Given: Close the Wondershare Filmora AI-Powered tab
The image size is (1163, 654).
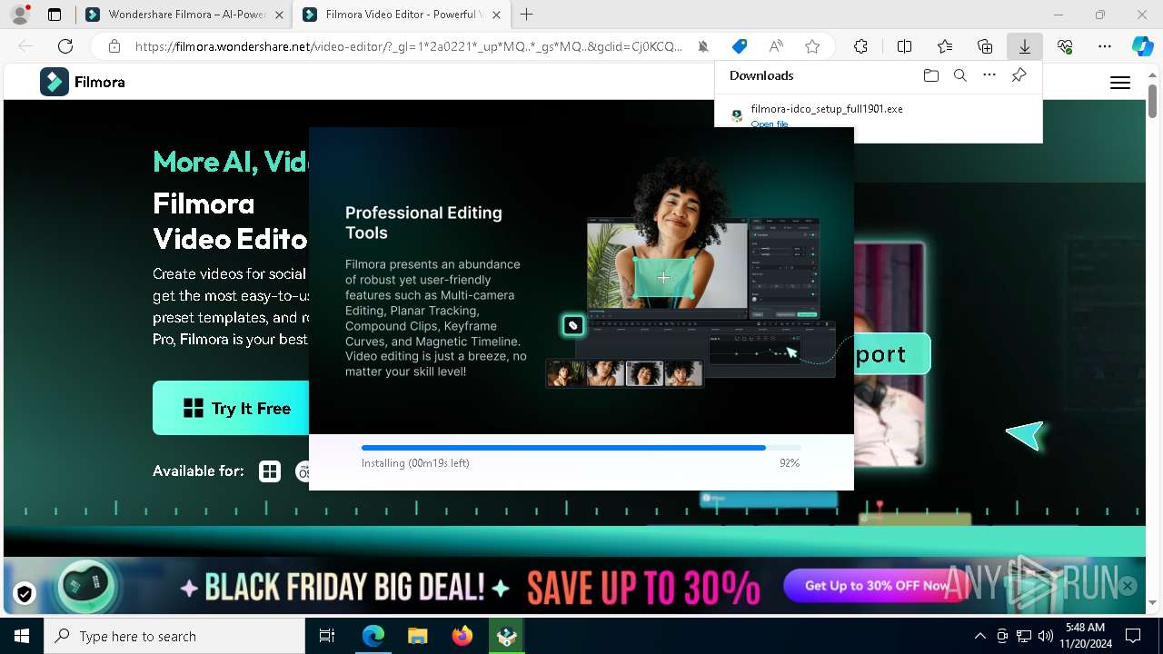Looking at the screenshot, I should [x=278, y=15].
